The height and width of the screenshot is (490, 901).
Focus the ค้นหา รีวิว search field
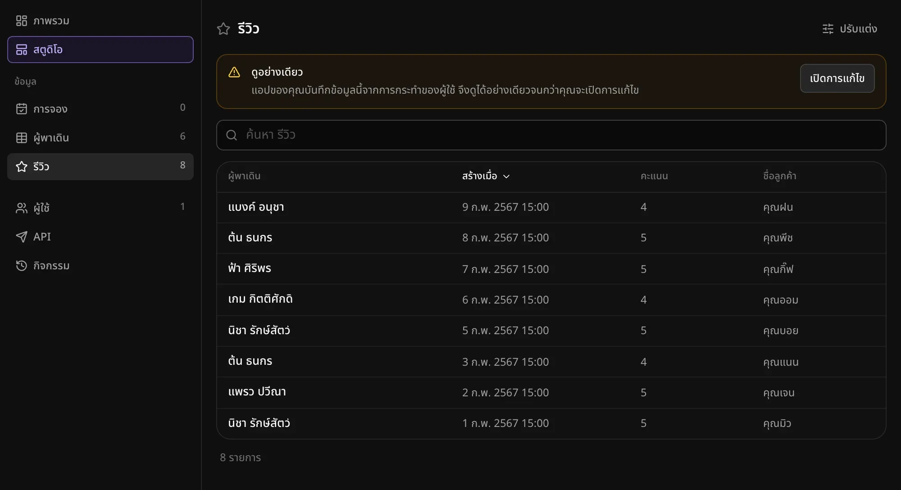pos(551,135)
